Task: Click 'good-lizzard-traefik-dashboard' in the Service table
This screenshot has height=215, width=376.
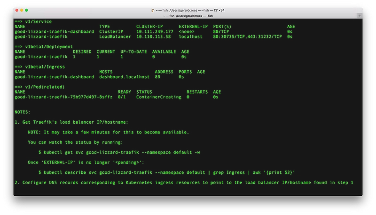Action: click(x=54, y=31)
